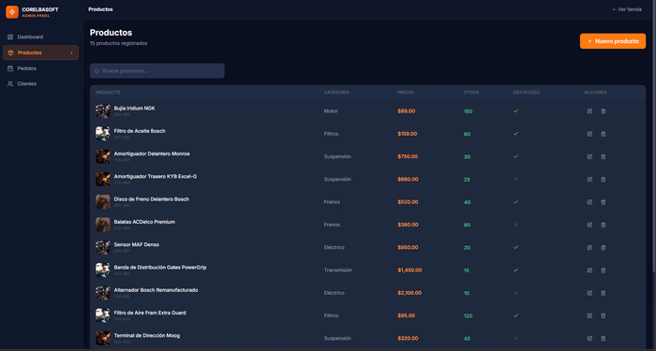
Task: Click the Filtro de Aceite Bosch thumbnail
Action: coord(103,134)
